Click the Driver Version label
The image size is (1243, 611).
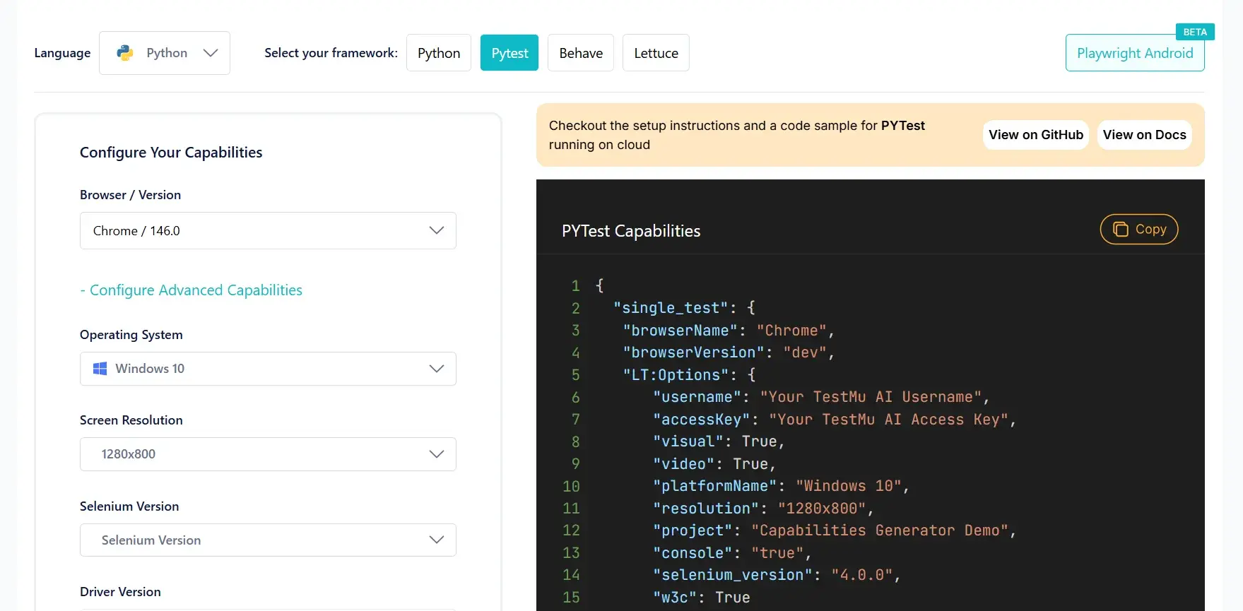120,592
